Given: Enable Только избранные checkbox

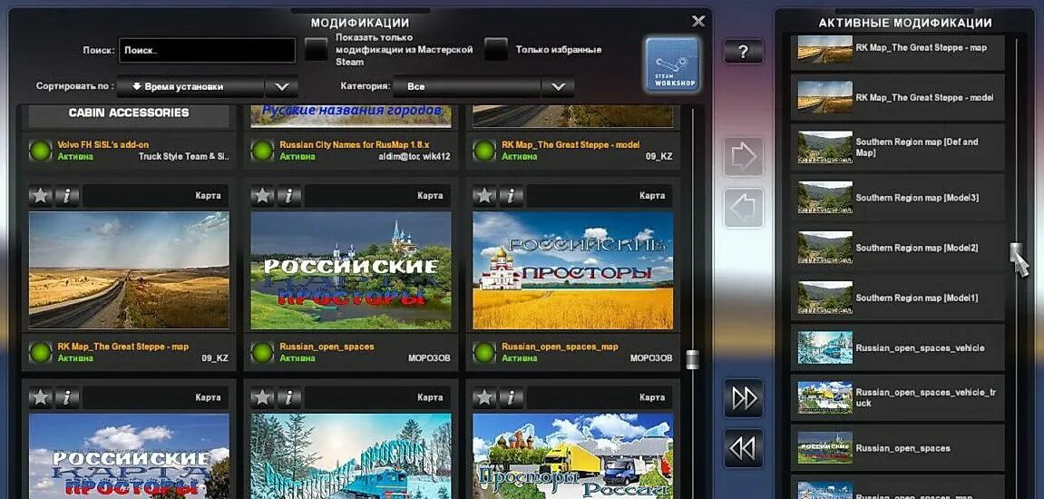Looking at the screenshot, I should (x=496, y=49).
